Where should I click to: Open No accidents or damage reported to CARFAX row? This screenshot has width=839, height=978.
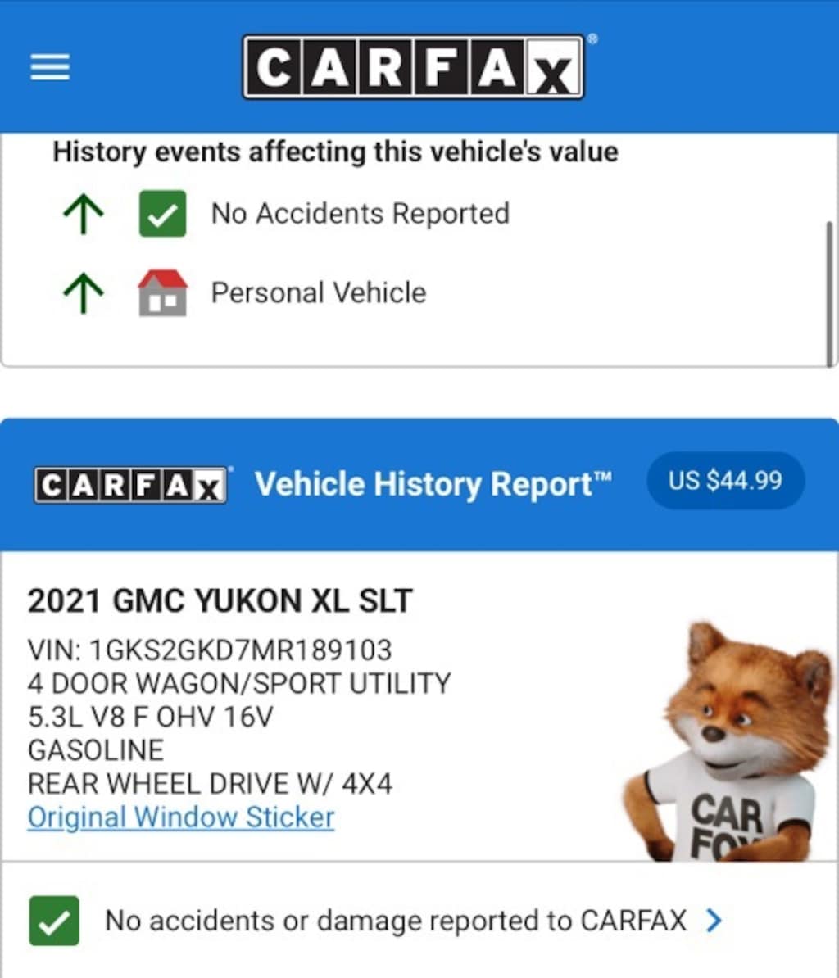pos(419,921)
